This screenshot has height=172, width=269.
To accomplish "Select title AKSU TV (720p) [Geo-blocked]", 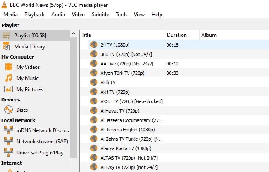I will pos(132,101).
